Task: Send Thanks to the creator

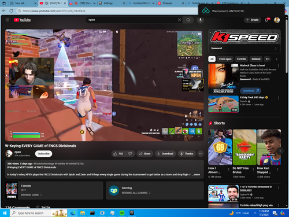Action: pos(187,153)
